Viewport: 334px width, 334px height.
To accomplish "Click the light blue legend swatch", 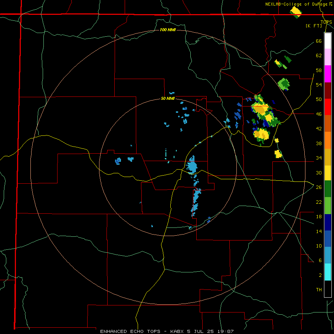I will coord(328,255).
